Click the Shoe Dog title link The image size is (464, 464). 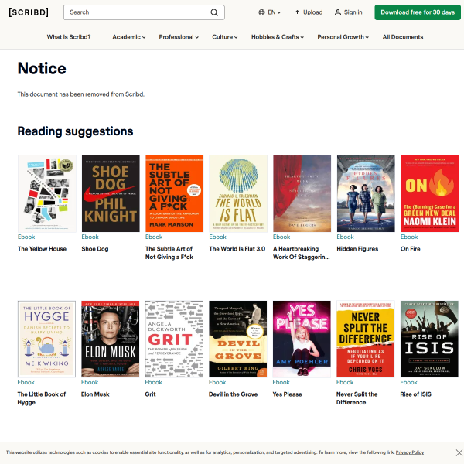(x=95, y=249)
